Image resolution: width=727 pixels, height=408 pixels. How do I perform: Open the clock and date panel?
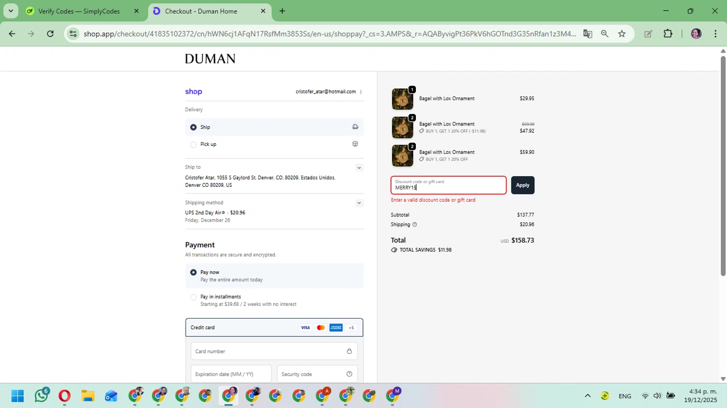pyautogui.click(x=700, y=396)
